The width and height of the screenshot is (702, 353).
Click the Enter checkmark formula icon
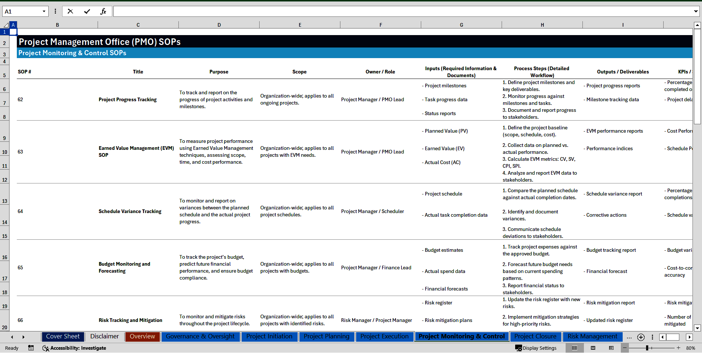(x=87, y=11)
